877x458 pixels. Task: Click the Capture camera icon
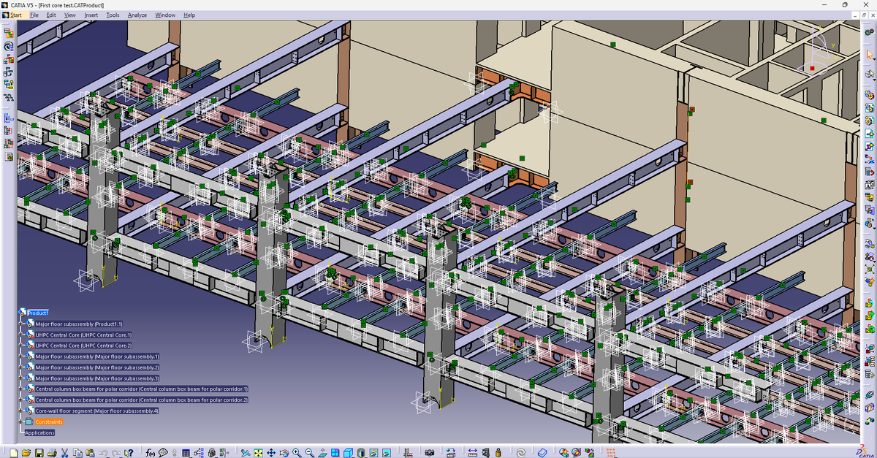[429, 452]
